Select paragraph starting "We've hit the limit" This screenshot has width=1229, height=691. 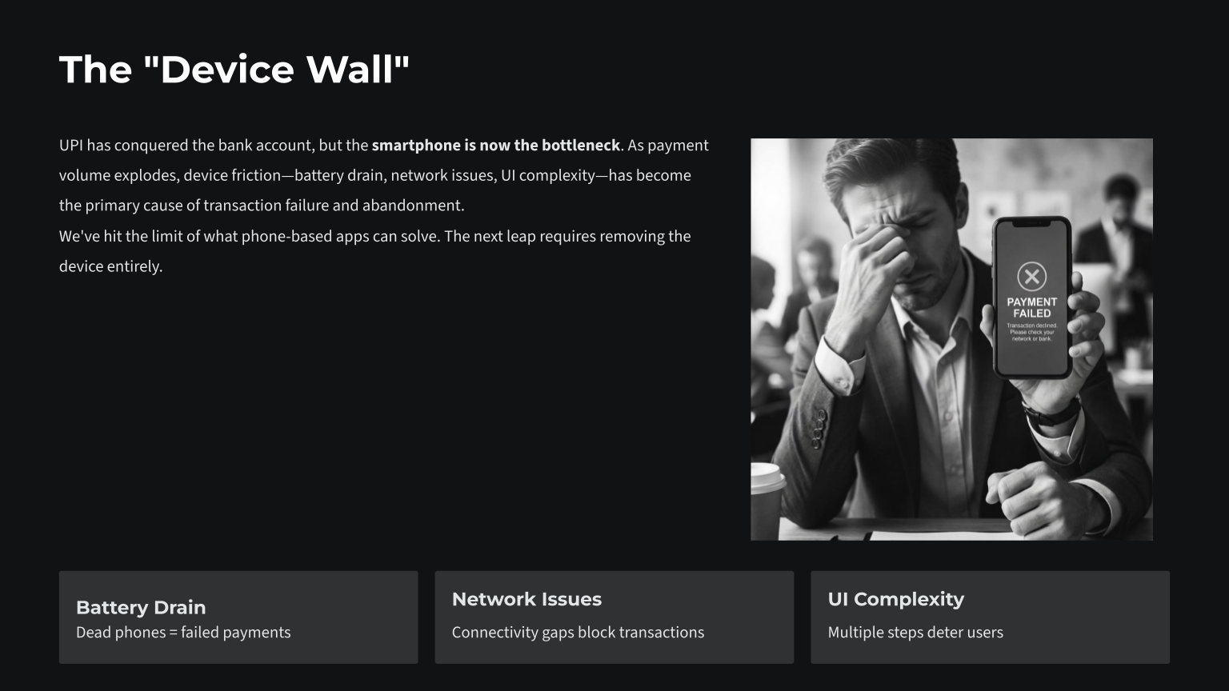coord(374,237)
